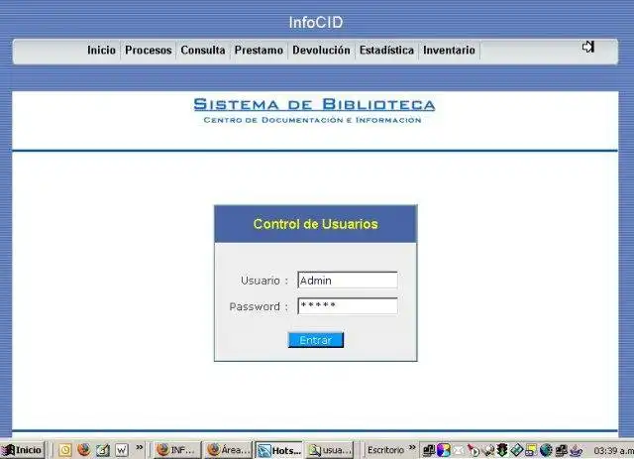Screen dimensions: 634x459
Task: Launch the clock-like yellow quick launch icon
Action: tap(65, 450)
